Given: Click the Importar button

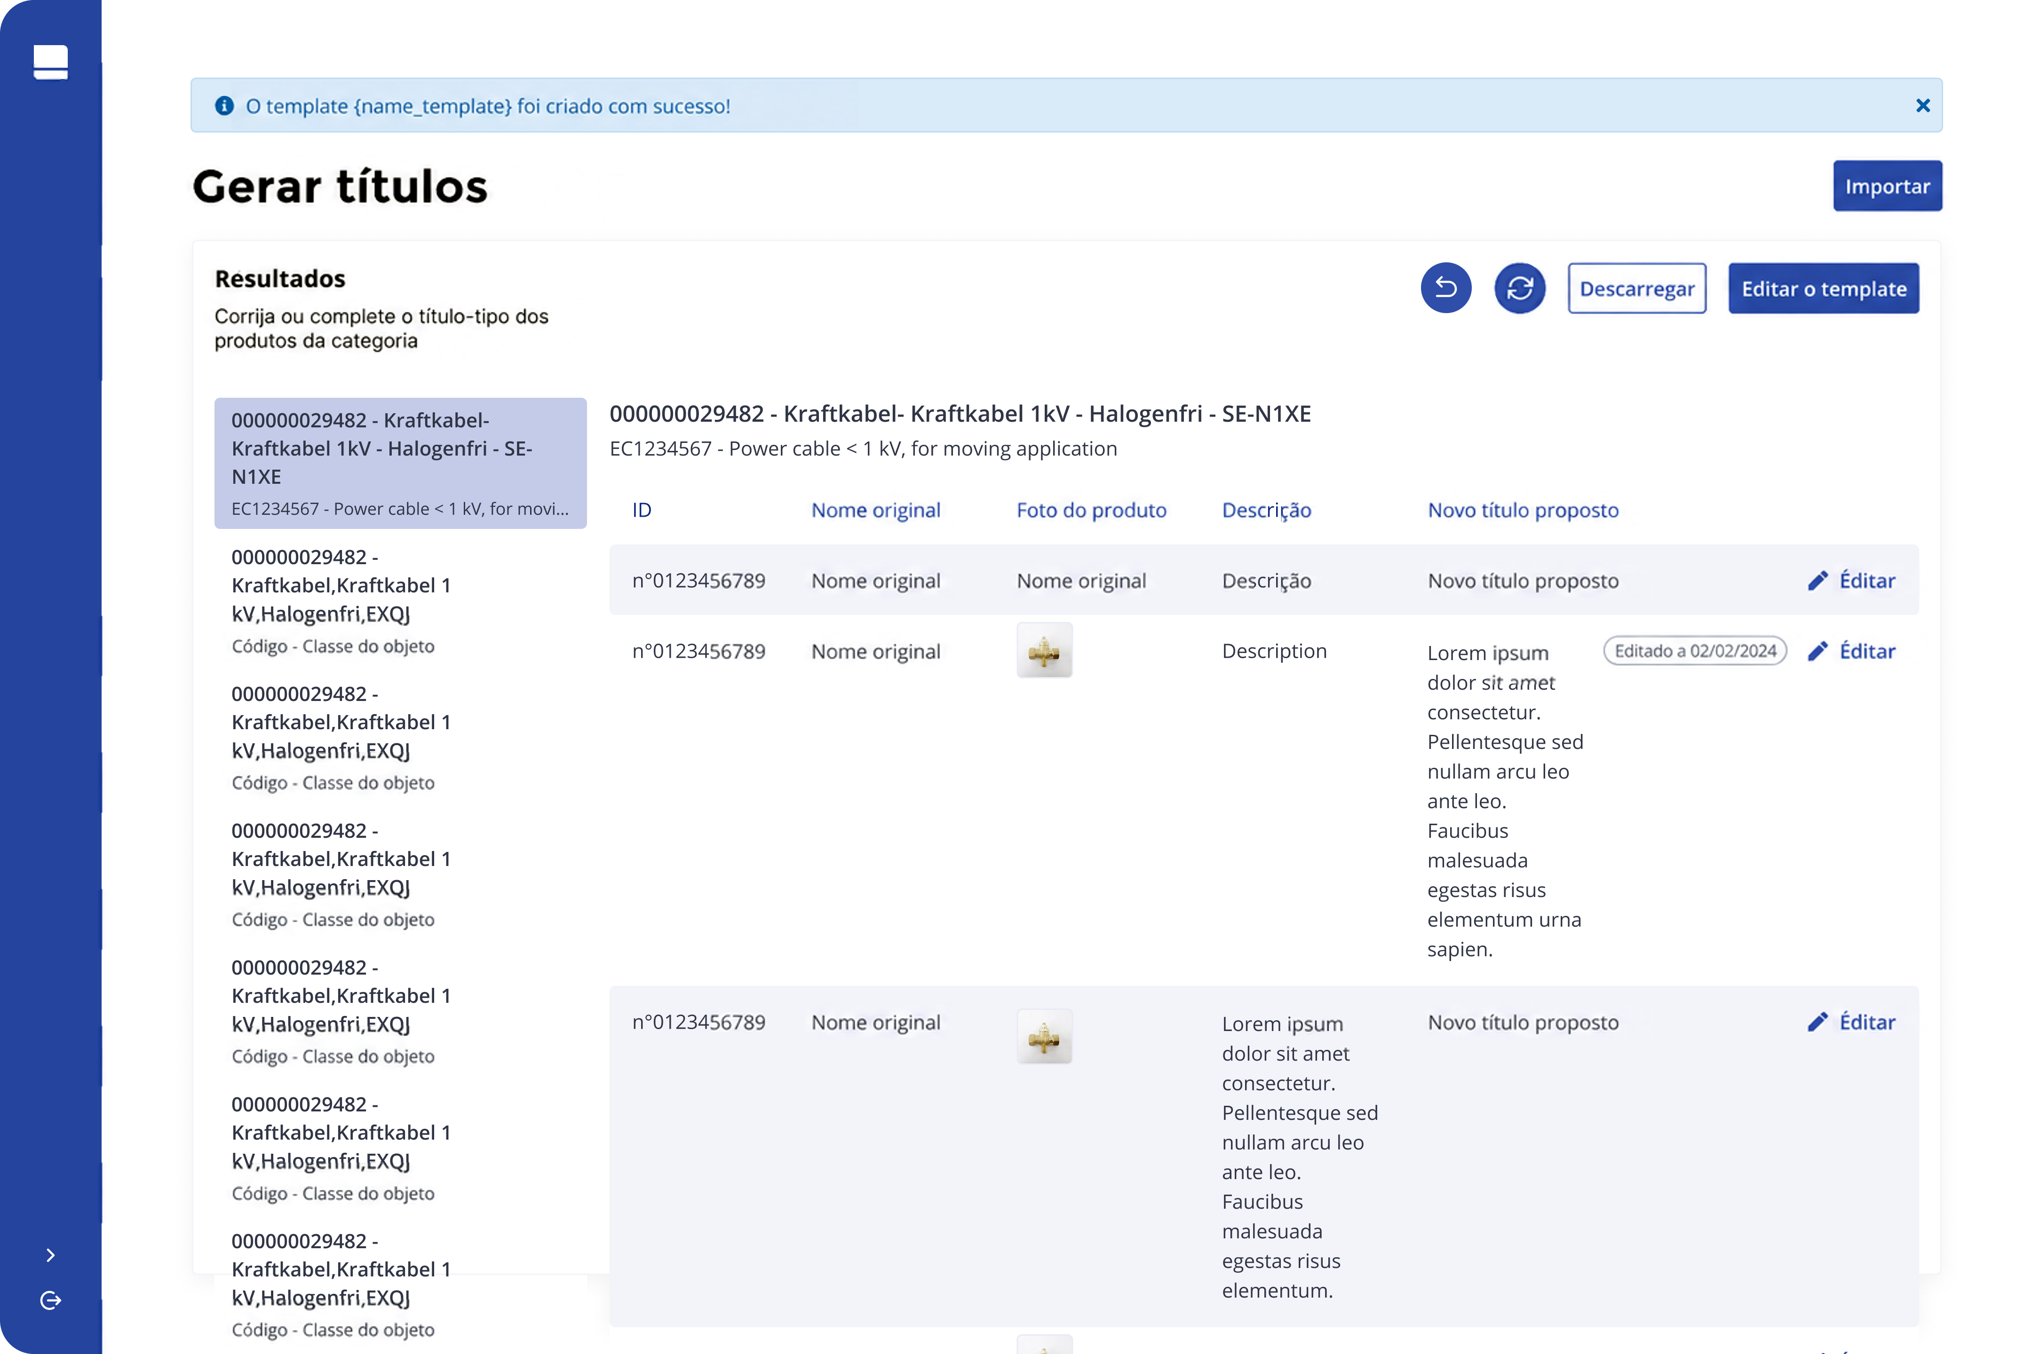Looking at the screenshot, I should [1887, 186].
